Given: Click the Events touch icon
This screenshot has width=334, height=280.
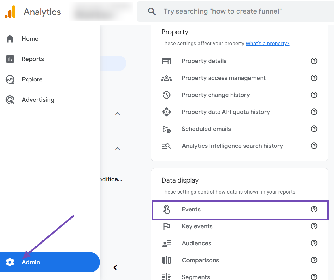Looking at the screenshot, I should click(x=167, y=209).
